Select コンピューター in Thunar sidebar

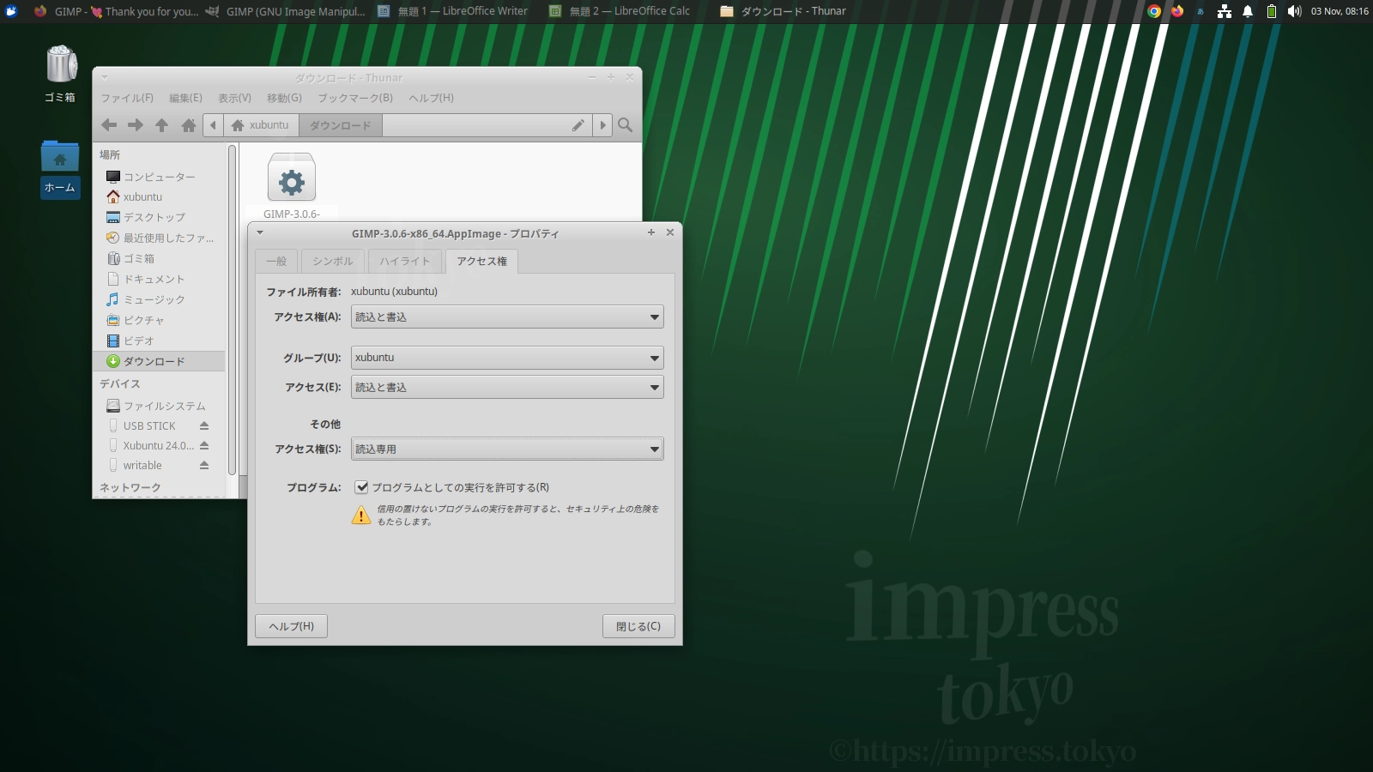tap(159, 177)
